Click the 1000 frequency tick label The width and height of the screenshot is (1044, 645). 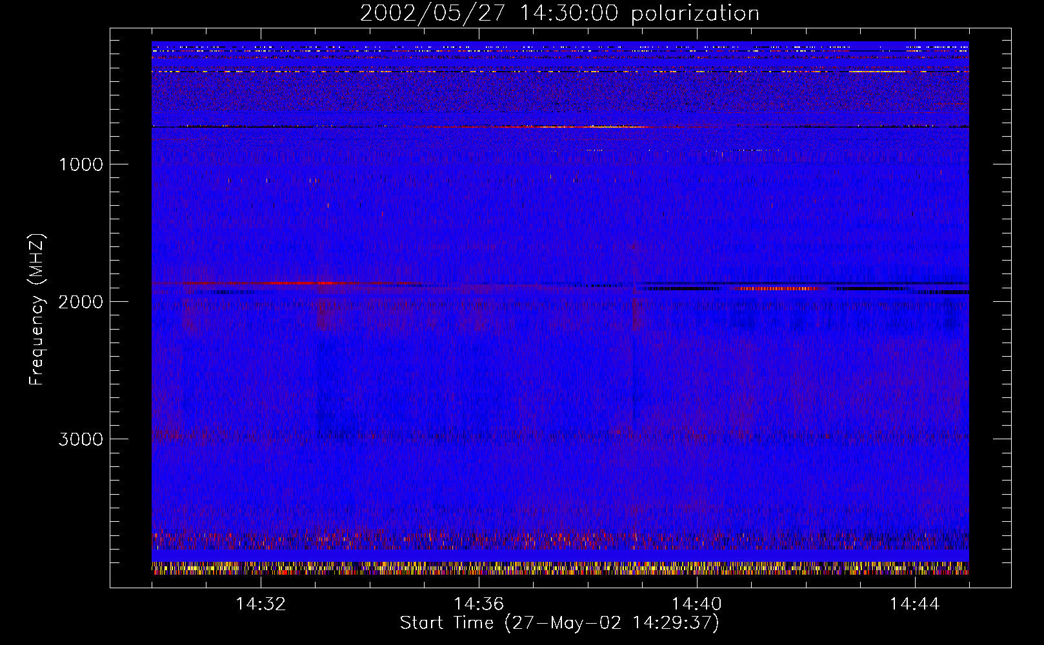(81, 164)
